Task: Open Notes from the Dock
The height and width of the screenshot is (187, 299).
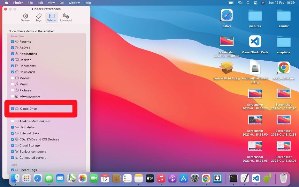Action: (139, 178)
